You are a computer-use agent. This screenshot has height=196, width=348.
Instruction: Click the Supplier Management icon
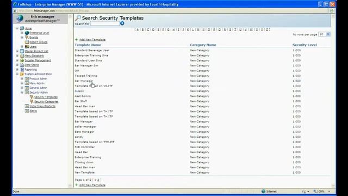click(x=22, y=60)
